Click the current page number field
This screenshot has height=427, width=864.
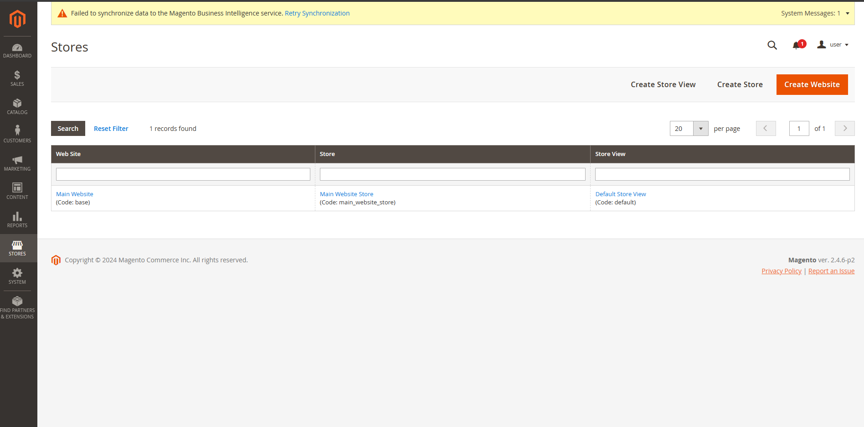point(799,129)
